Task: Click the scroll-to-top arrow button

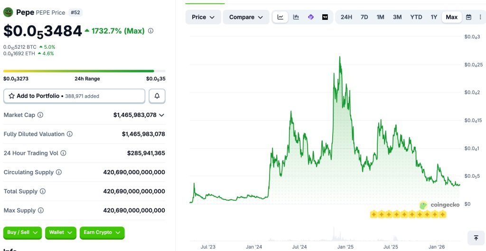Action: (x=476, y=238)
